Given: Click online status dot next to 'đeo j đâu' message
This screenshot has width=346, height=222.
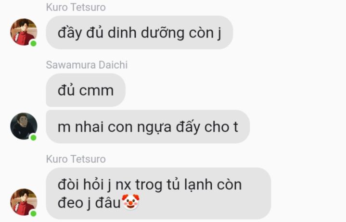Looking at the screenshot, I should click(33, 213).
